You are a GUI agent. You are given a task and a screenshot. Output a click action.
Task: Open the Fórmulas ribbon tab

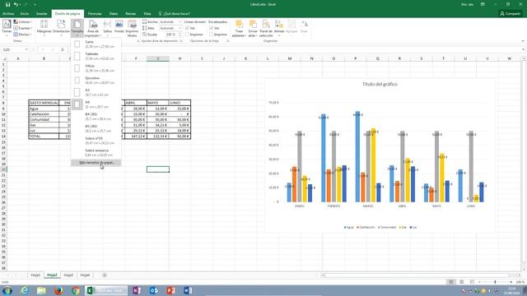pyautogui.click(x=95, y=14)
